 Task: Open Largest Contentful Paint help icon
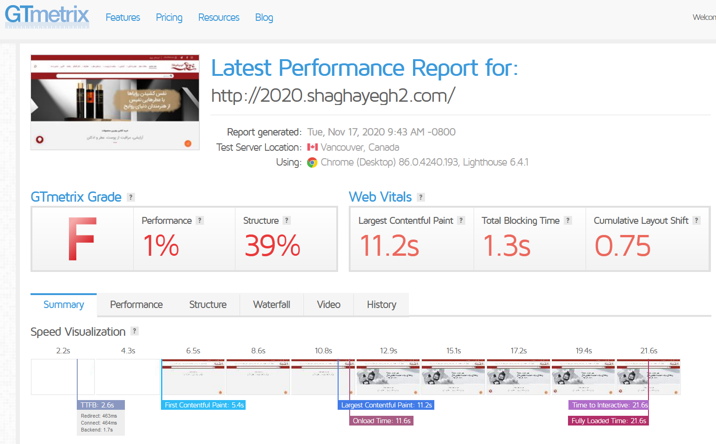[x=461, y=220]
